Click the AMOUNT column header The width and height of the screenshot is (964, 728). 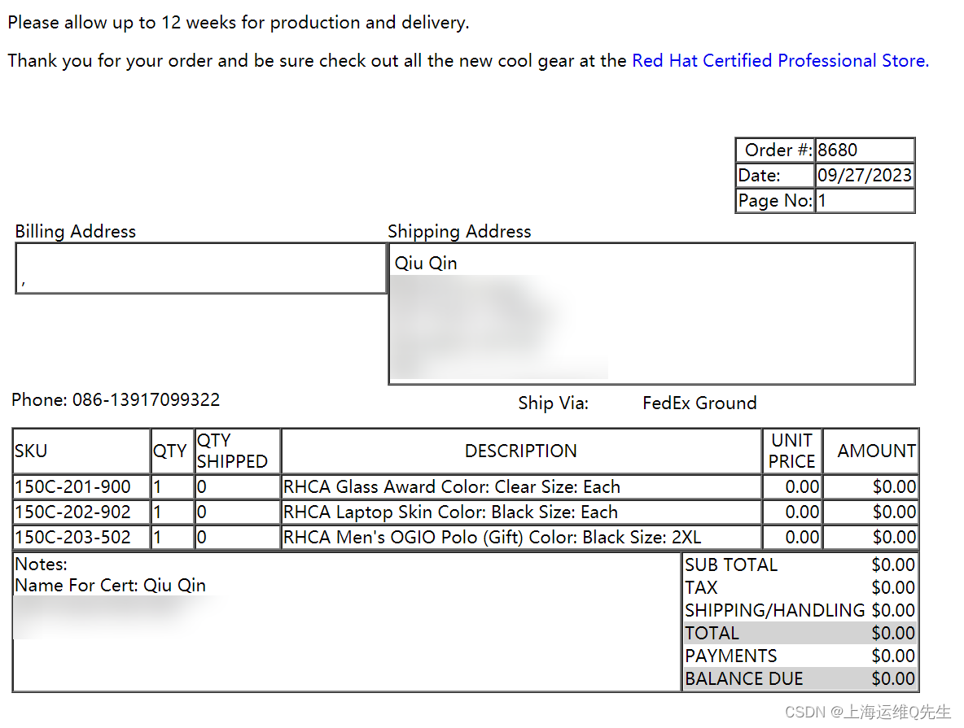tap(870, 451)
